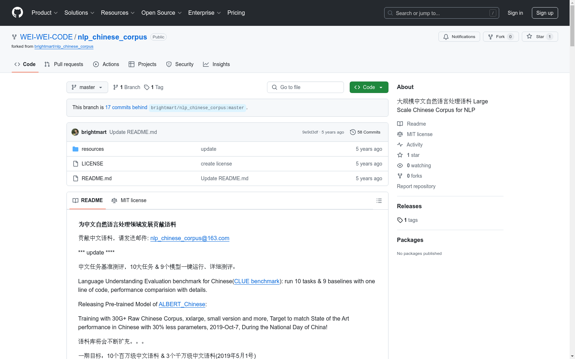Select the Readme book icon in About
The height and width of the screenshot is (359, 575).
pyautogui.click(x=400, y=123)
